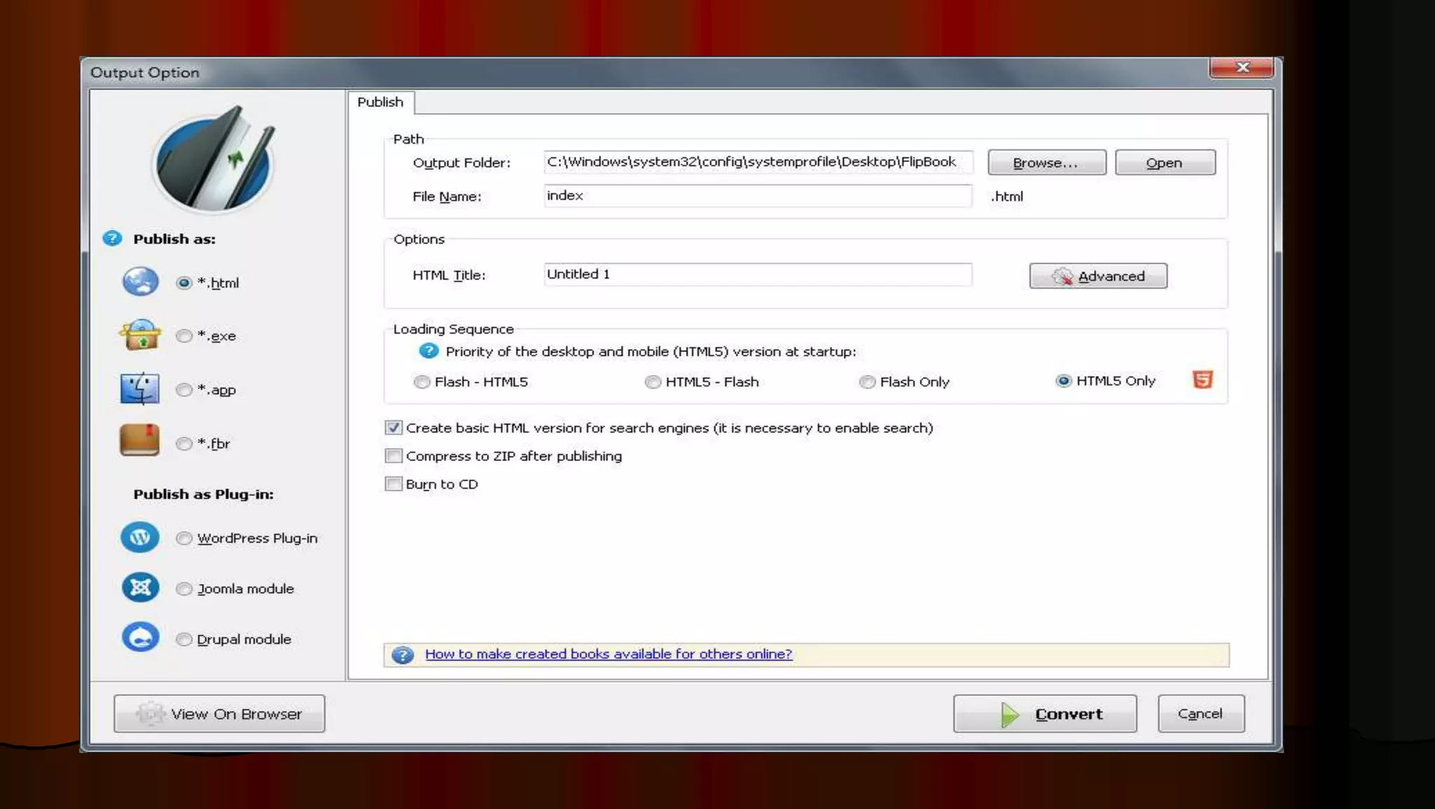
Task: Click help icon beside Publish as
Action: coord(112,239)
